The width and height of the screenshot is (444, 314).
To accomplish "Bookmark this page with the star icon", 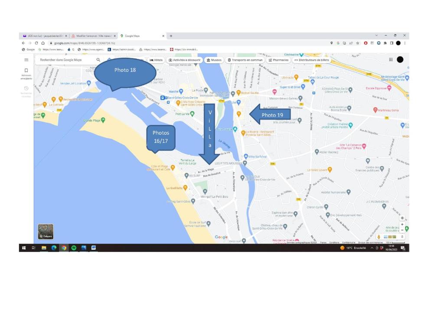I will tap(357, 43).
